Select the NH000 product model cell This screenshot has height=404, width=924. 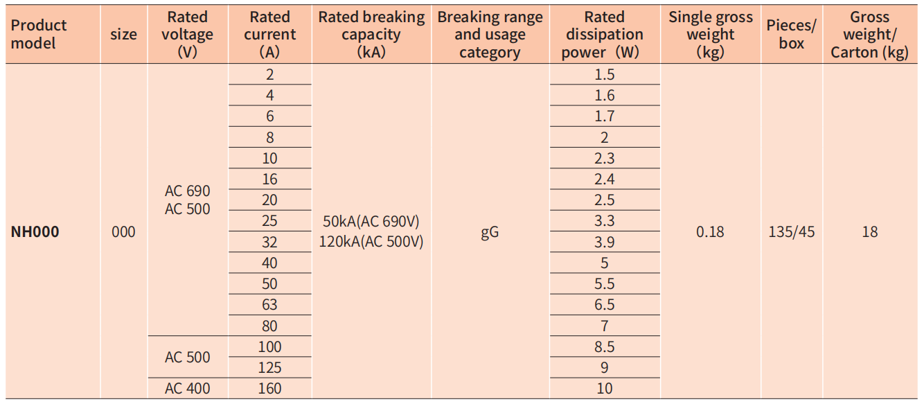pos(35,232)
